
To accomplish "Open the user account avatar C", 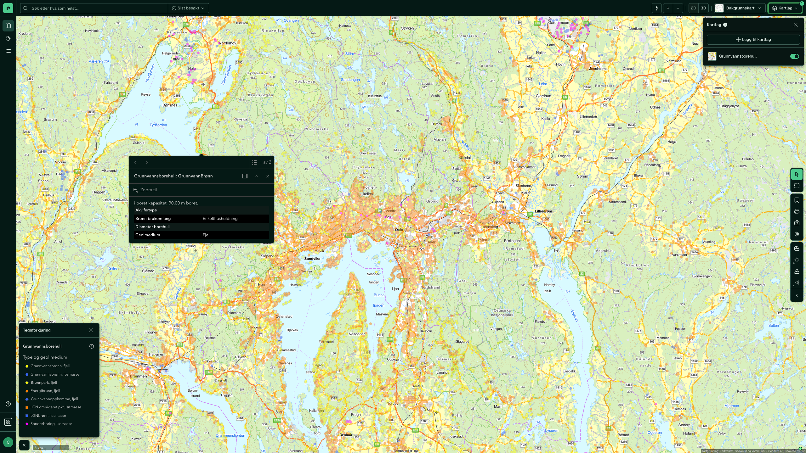I will click(x=8, y=442).
